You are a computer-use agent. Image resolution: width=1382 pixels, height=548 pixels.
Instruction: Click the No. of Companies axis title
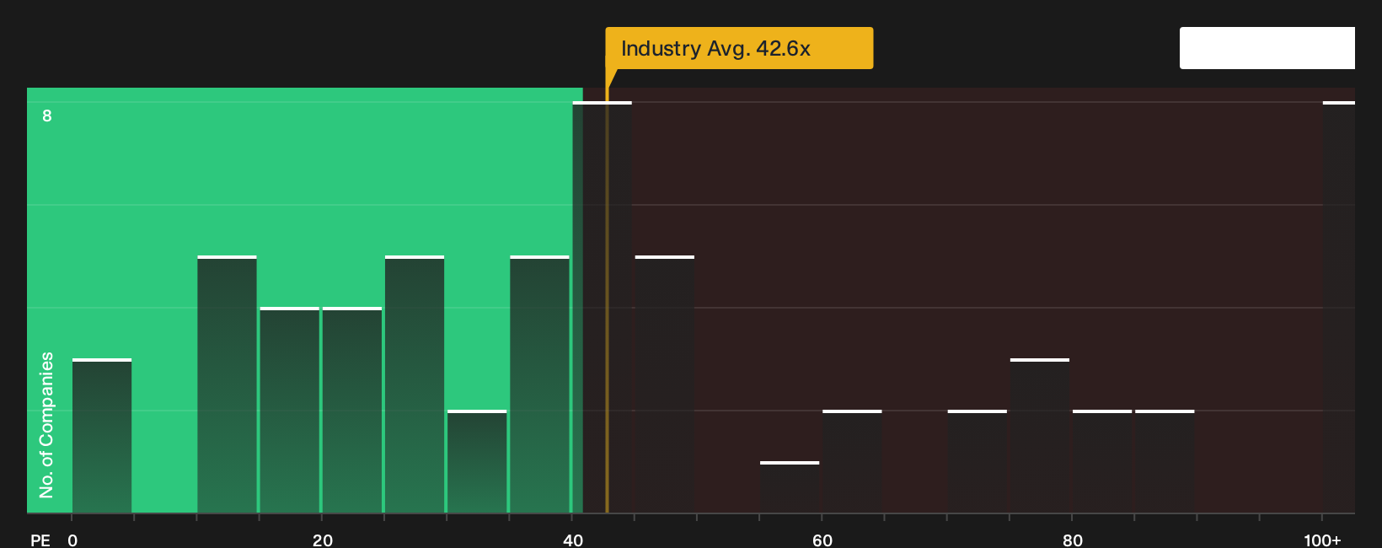coord(46,424)
